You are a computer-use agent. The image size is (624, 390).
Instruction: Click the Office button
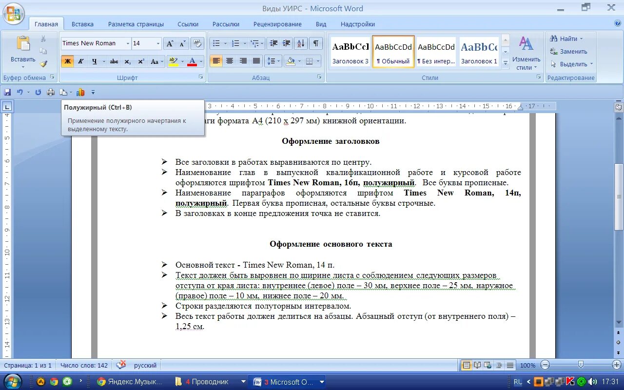pos(14,13)
